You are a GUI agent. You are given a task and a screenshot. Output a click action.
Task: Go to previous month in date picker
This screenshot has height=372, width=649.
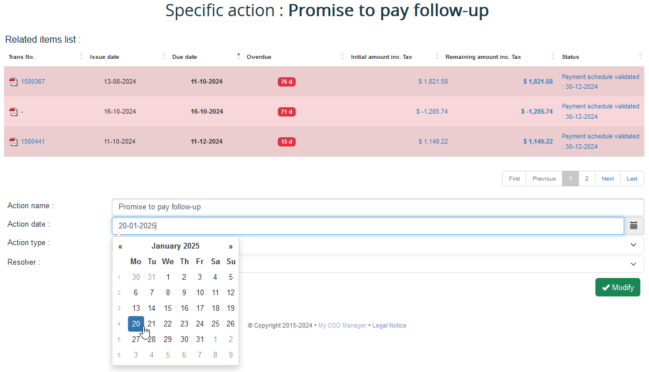pyautogui.click(x=120, y=246)
